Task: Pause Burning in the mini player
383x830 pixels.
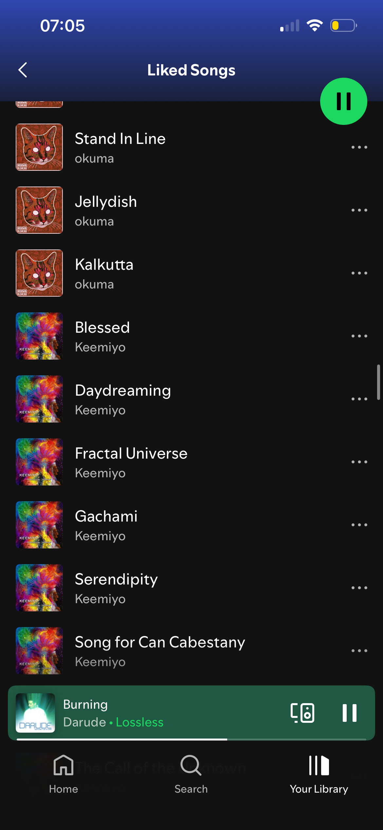Action: click(x=349, y=713)
